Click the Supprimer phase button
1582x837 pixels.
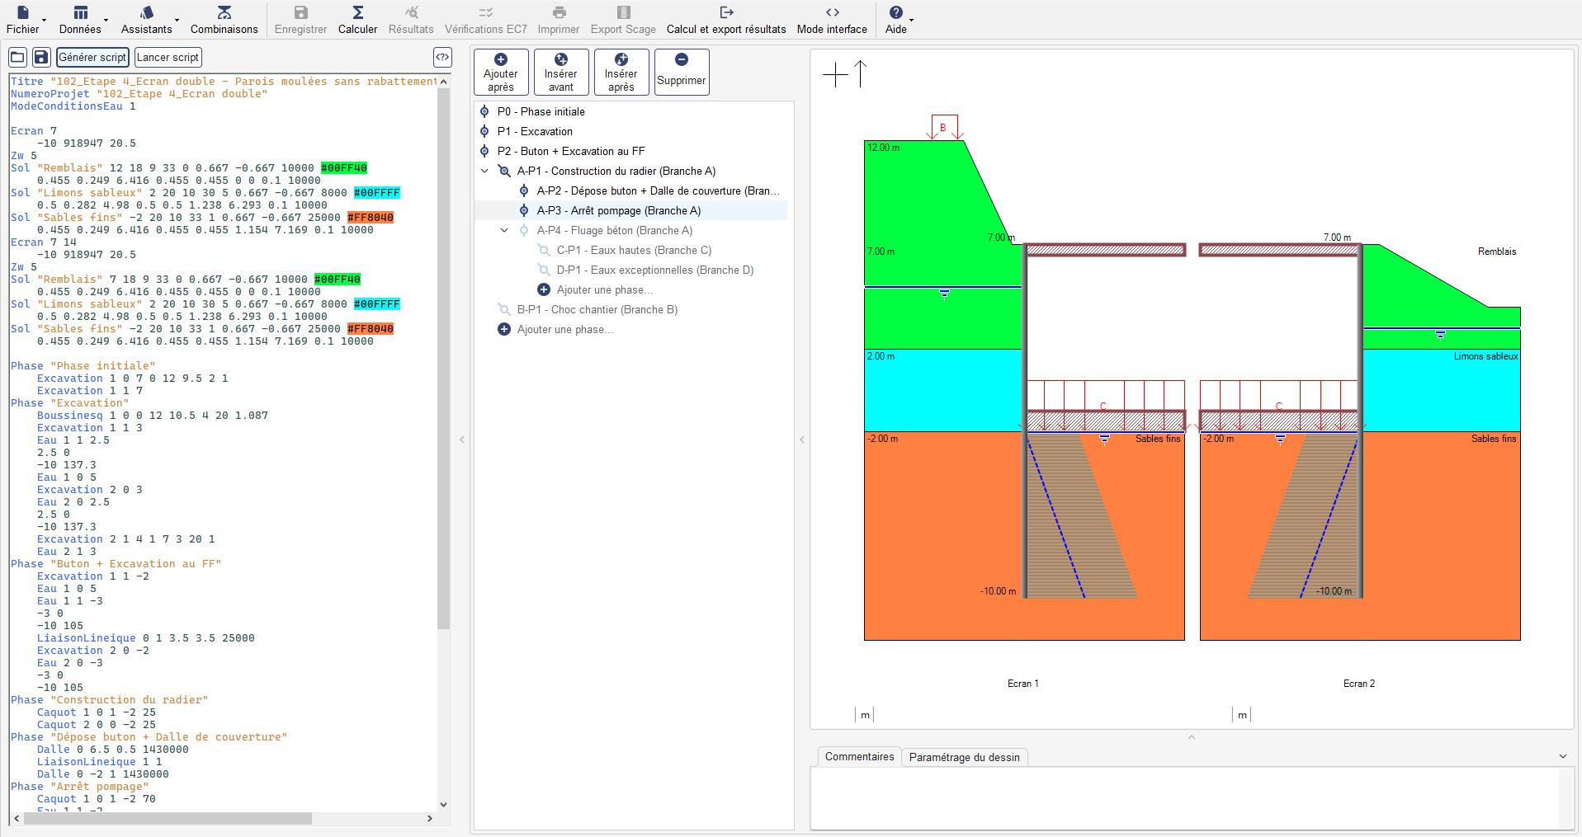tap(681, 72)
